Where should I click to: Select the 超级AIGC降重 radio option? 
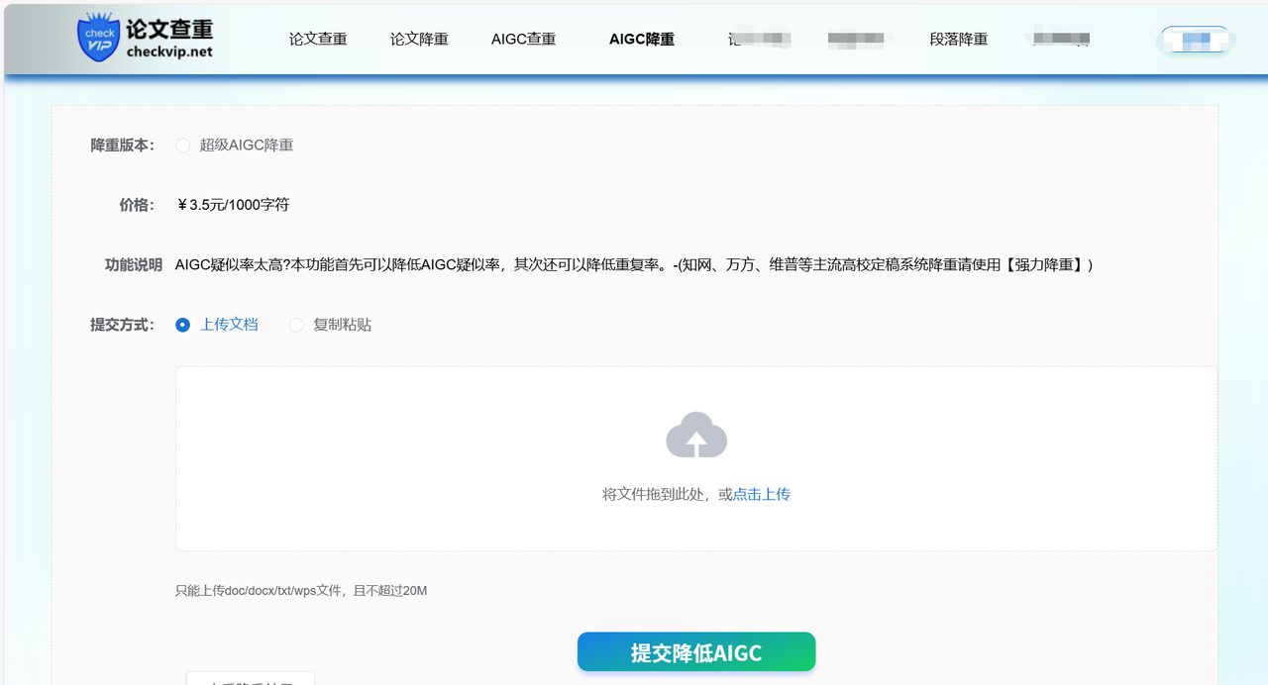click(235, 146)
